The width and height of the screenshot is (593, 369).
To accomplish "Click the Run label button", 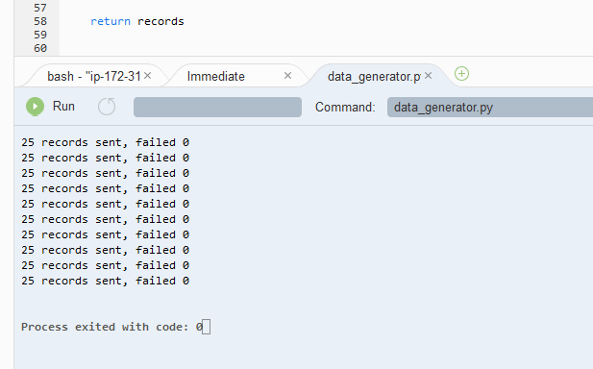I will point(63,107).
